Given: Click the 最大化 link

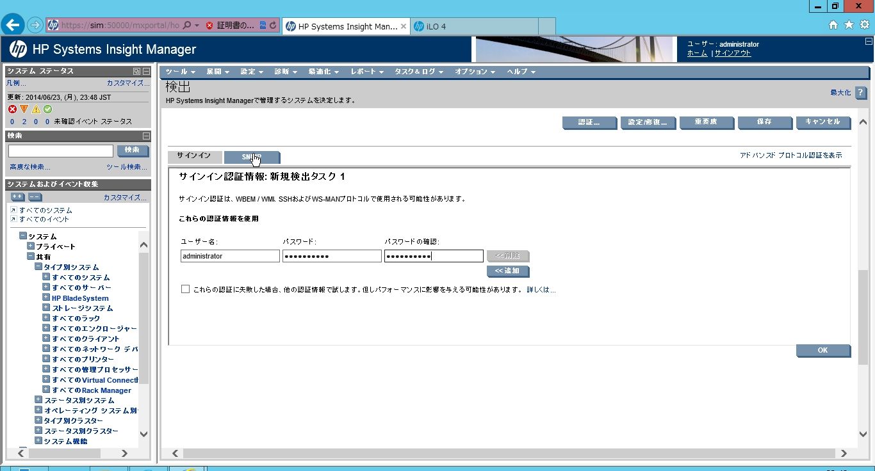Looking at the screenshot, I should (840, 93).
